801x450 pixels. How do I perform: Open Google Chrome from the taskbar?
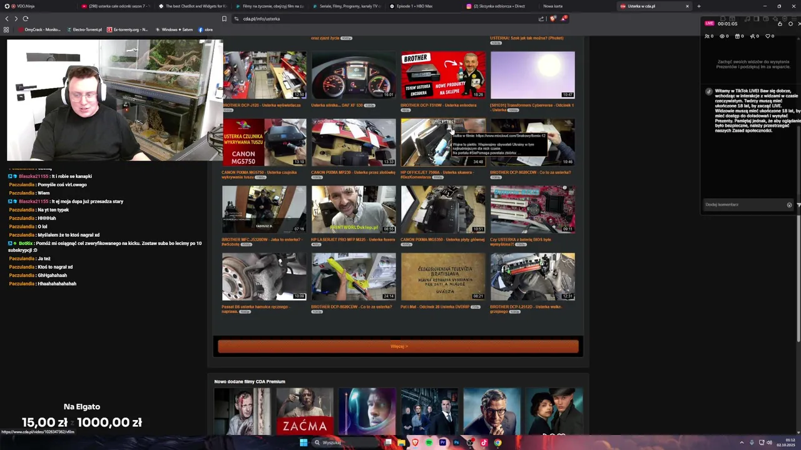(x=497, y=442)
